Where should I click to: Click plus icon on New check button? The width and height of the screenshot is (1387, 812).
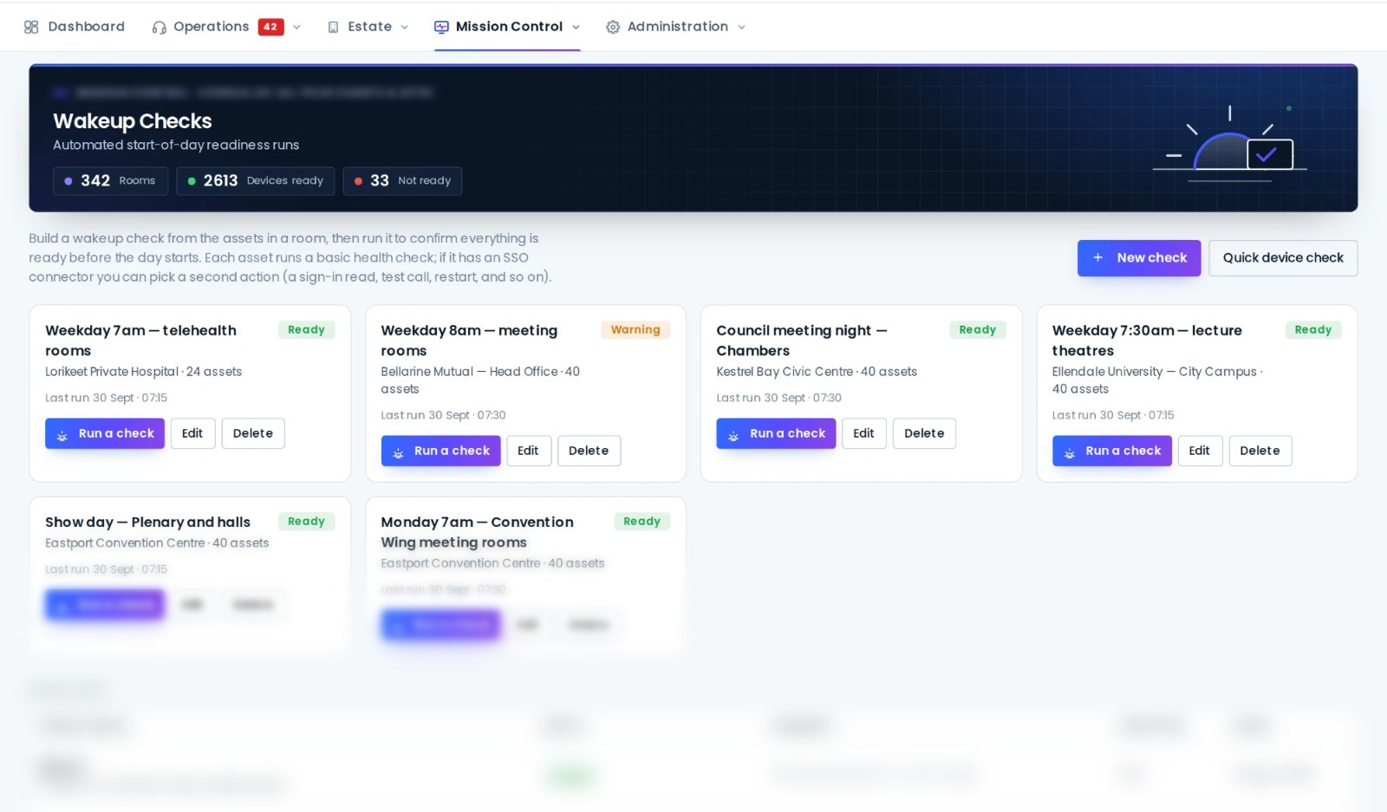pyautogui.click(x=1097, y=257)
